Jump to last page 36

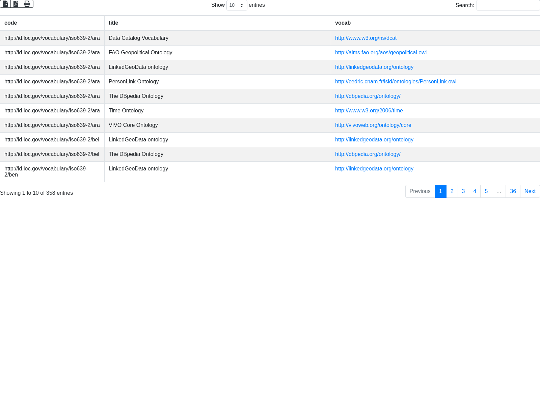click(513, 191)
